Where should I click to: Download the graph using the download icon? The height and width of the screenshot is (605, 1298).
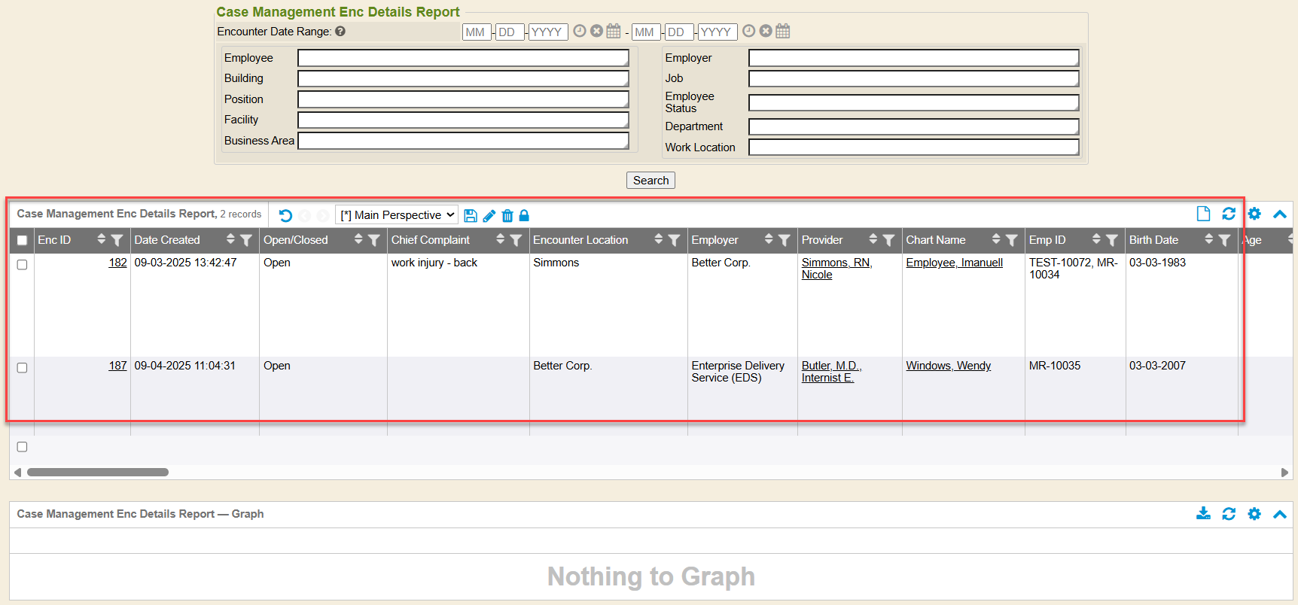1203,514
